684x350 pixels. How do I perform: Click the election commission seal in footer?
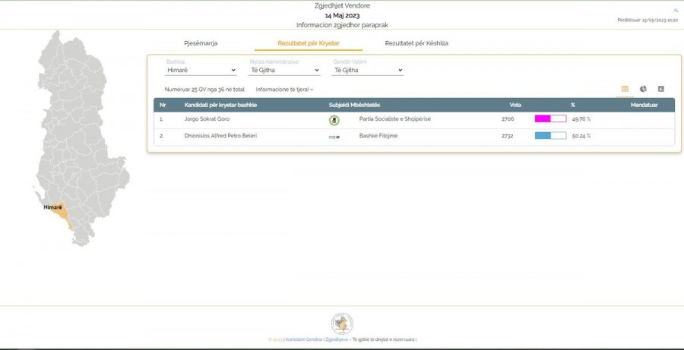tap(342, 323)
